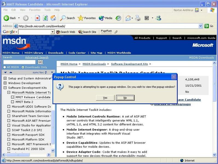The width and height of the screenshot is (218, 164).
Task: Select the All MSDN radio button
Action: (5, 67)
